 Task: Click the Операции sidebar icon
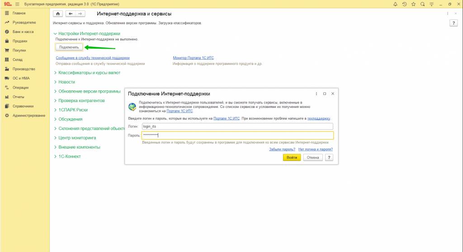(7, 88)
